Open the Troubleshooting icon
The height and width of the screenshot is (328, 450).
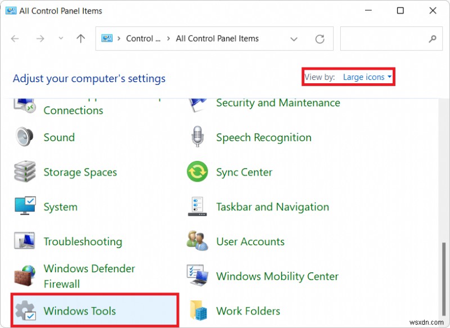25,241
